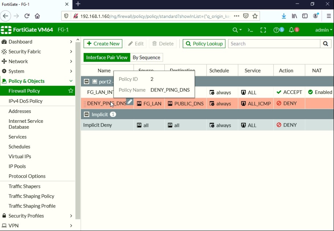Click the Delete button
This screenshot has width=334, height=231.
tap(163, 43)
